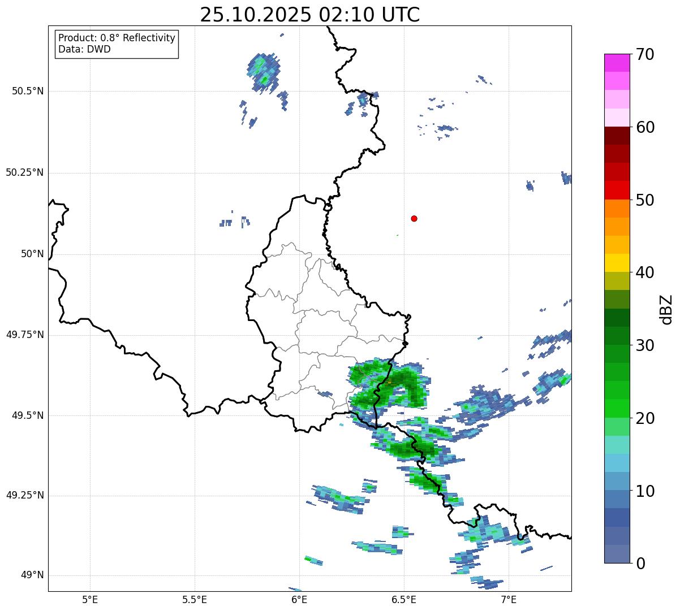The image size is (680, 611).
Task: Click the 49.75°N latitude label
Action: pos(24,335)
